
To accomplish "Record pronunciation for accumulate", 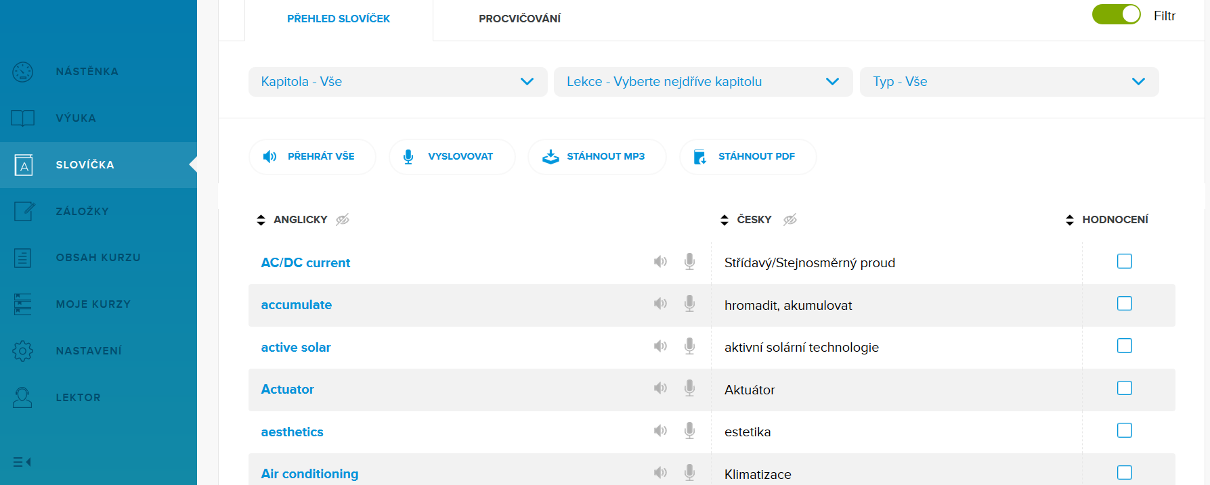I will tap(689, 304).
